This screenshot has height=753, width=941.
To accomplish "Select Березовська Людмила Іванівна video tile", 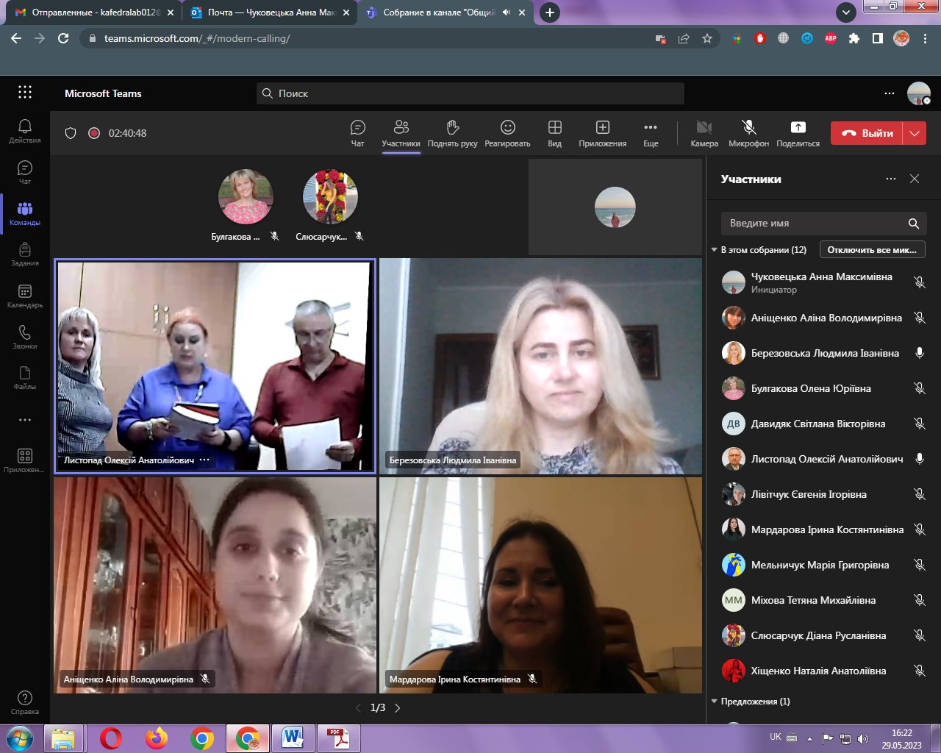I will 540,365.
